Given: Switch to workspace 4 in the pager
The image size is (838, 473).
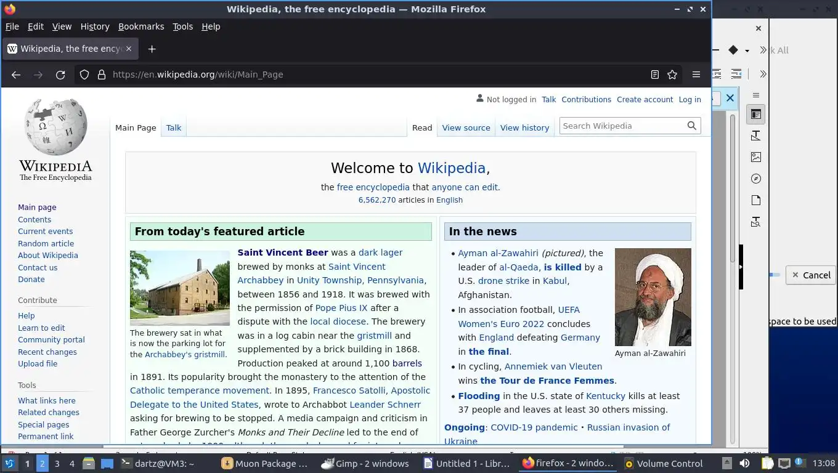Looking at the screenshot, I should 71,464.
